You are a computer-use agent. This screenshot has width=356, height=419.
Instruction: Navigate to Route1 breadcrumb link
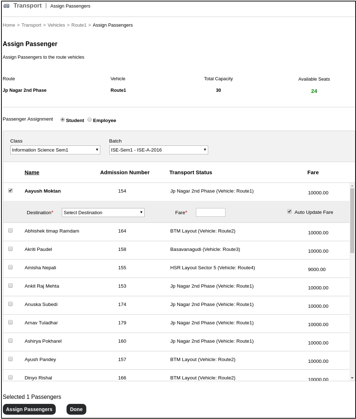click(x=79, y=25)
